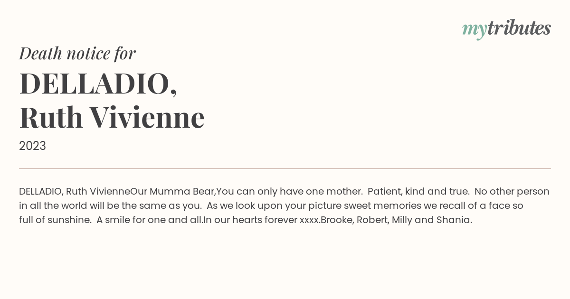The height and width of the screenshot is (299, 570).
Task: Click the year 2023 label
Action: 32,146
